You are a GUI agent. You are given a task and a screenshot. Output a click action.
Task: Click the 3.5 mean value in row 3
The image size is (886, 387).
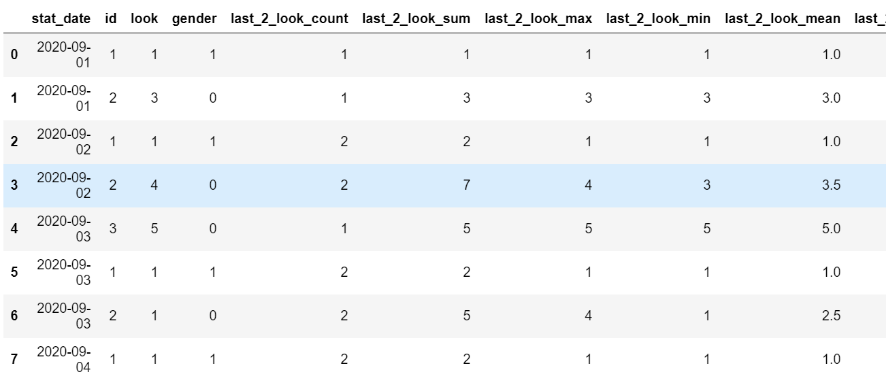[x=832, y=185]
